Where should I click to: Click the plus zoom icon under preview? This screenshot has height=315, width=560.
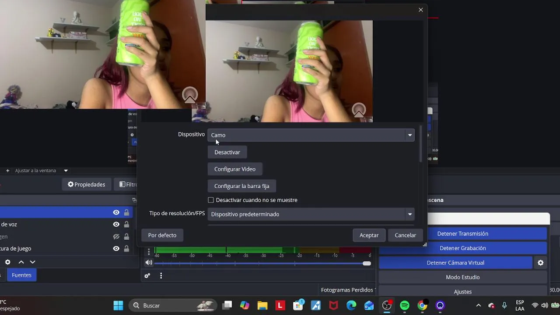tap(7, 171)
